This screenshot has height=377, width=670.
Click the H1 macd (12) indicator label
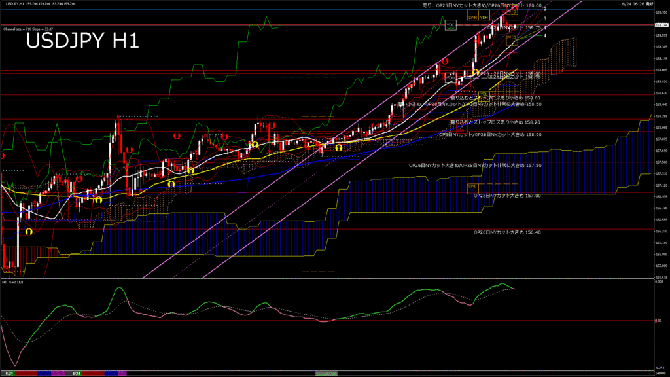tap(13, 282)
